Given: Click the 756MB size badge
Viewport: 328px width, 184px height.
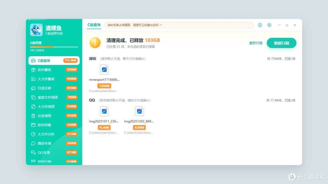Looking at the screenshot, I should tap(104, 86).
